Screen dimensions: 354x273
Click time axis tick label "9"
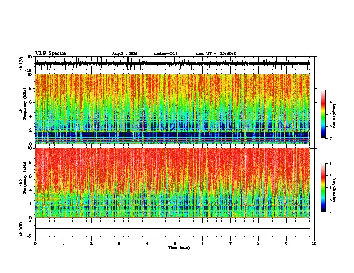[286, 244]
